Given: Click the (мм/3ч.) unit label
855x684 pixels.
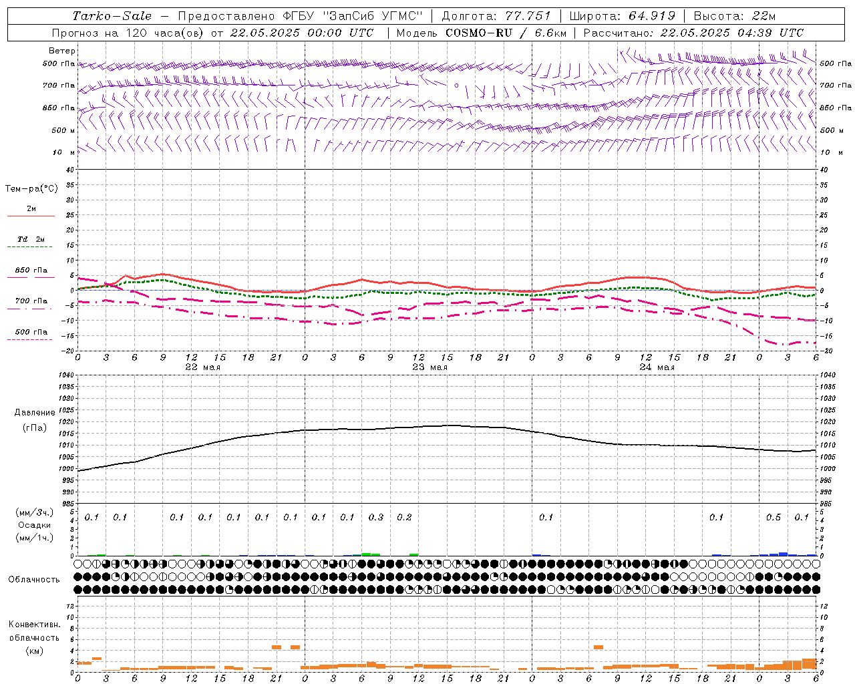Looking at the screenshot, I should [x=35, y=512].
